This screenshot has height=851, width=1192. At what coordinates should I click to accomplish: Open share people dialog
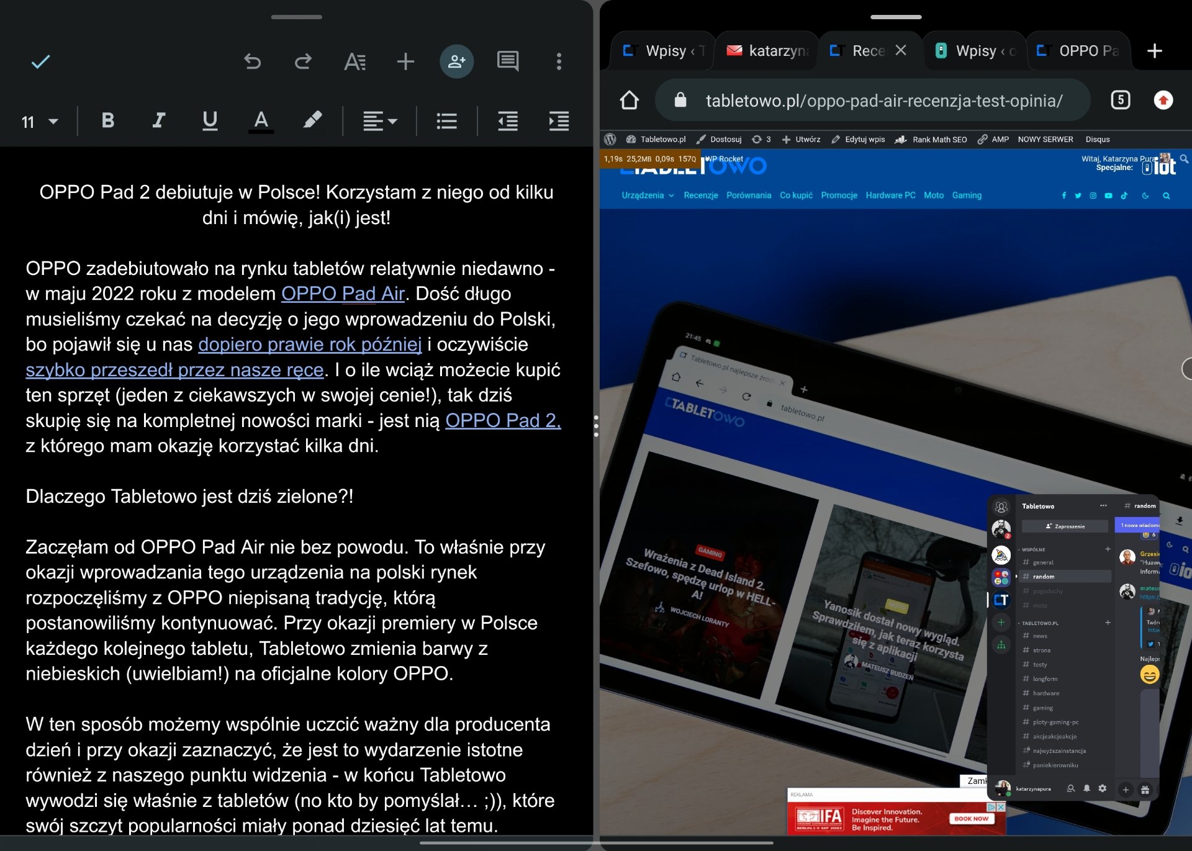pyautogui.click(x=456, y=61)
